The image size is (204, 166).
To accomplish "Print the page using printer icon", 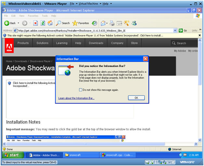I will [x=112, y=23].
